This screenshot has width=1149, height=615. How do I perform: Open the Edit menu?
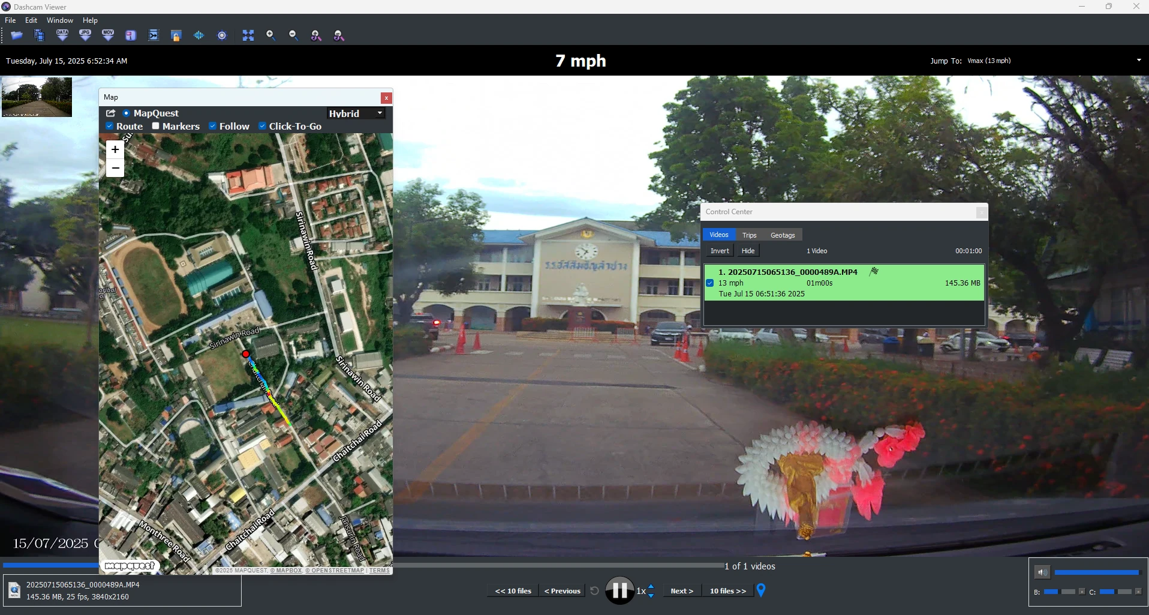pyautogui.click(x=31, y=20)
